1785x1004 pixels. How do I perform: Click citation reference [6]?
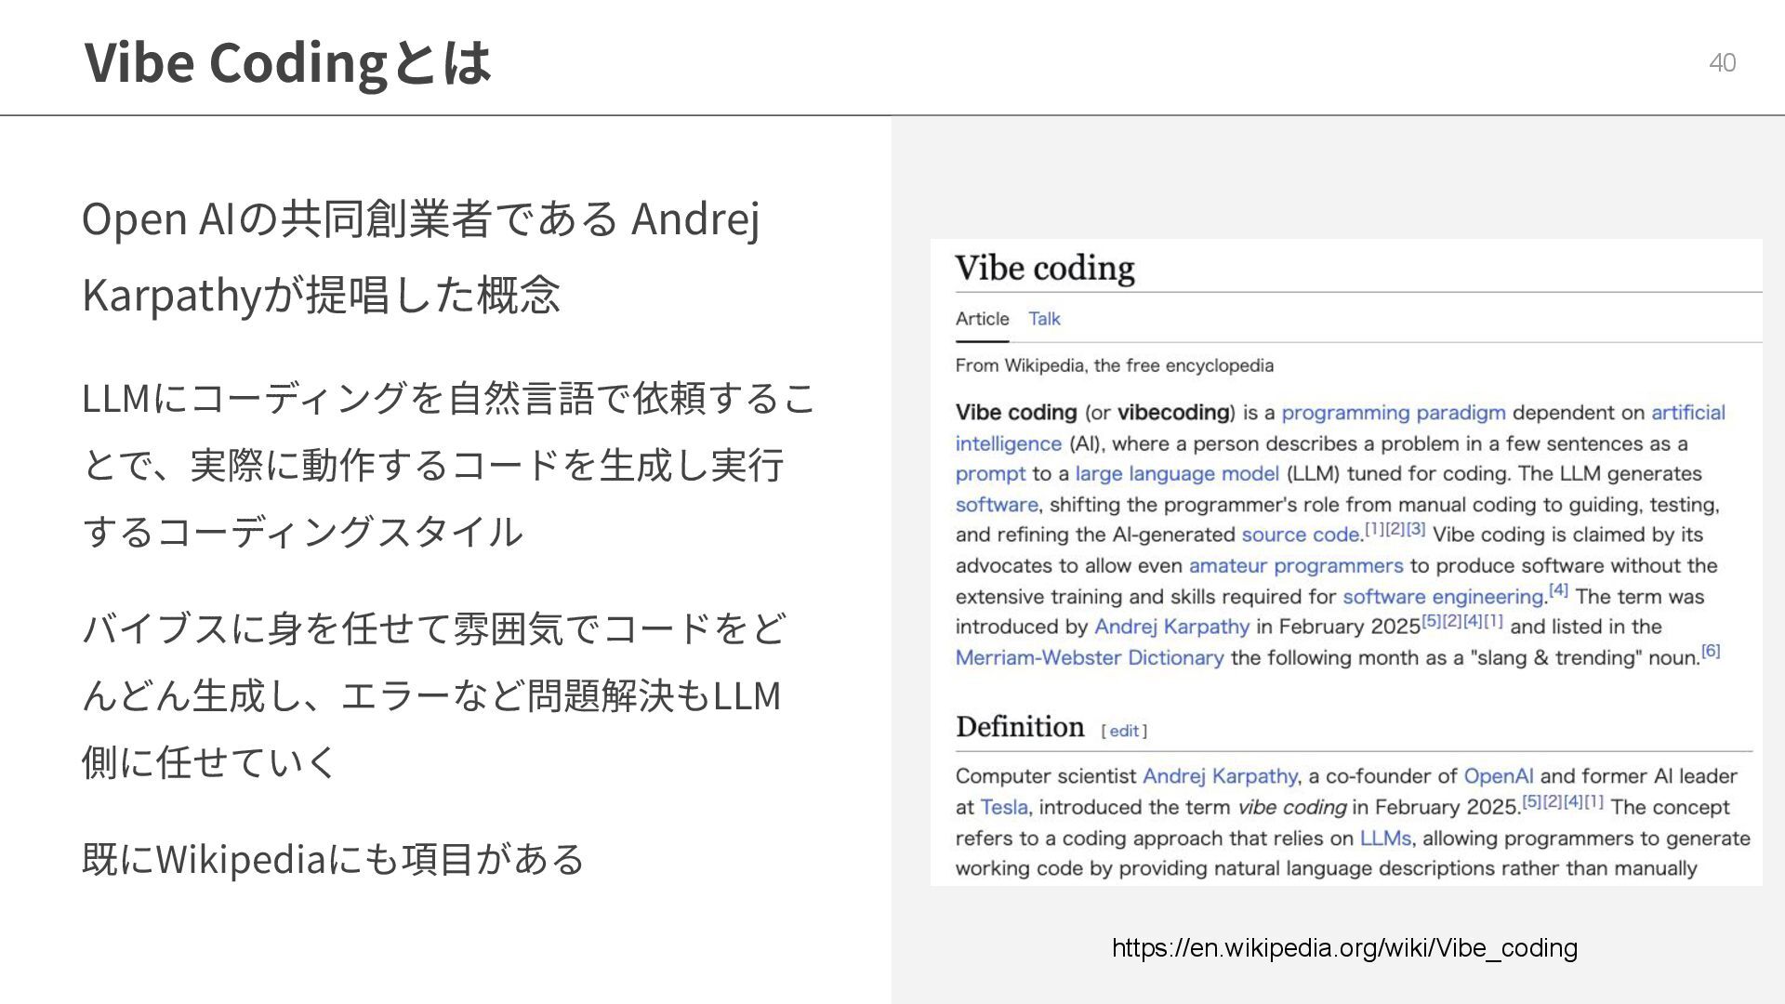coord(1711,651)
